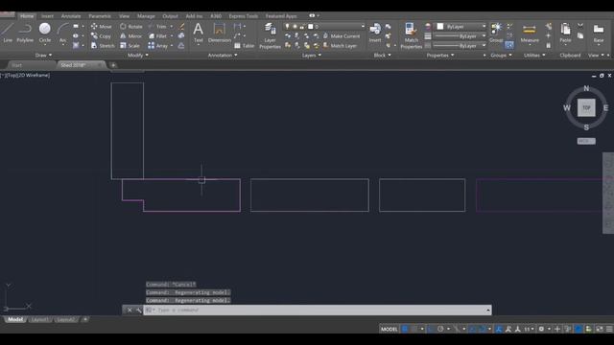The image size is (614, 345).
Task: Expand the Properties panel
Action: tap(440, 56)
